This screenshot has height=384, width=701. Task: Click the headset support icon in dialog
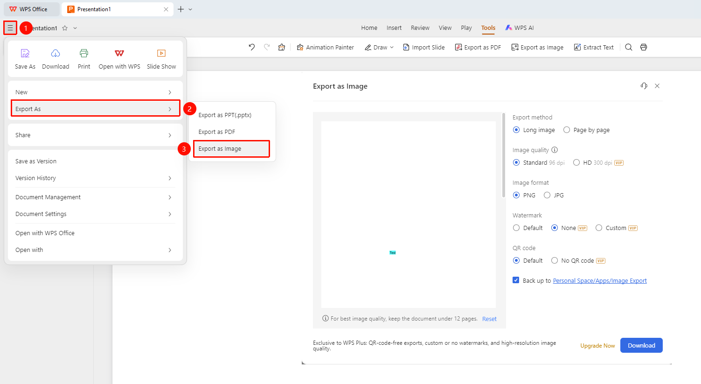point(644,86)
